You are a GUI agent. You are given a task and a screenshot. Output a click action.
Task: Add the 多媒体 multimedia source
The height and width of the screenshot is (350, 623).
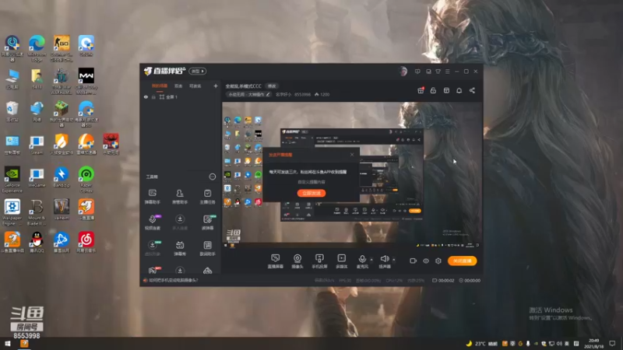click(341, 261)
